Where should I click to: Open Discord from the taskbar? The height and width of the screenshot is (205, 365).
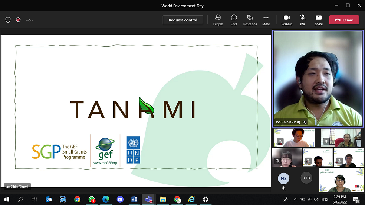pyautogui.click(x=120, y=199)
